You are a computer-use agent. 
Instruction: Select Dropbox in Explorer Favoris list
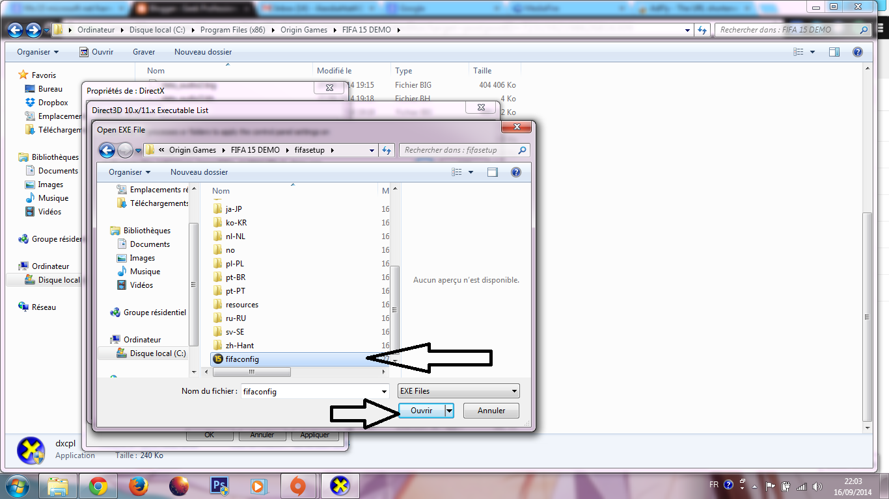[47, 103]
